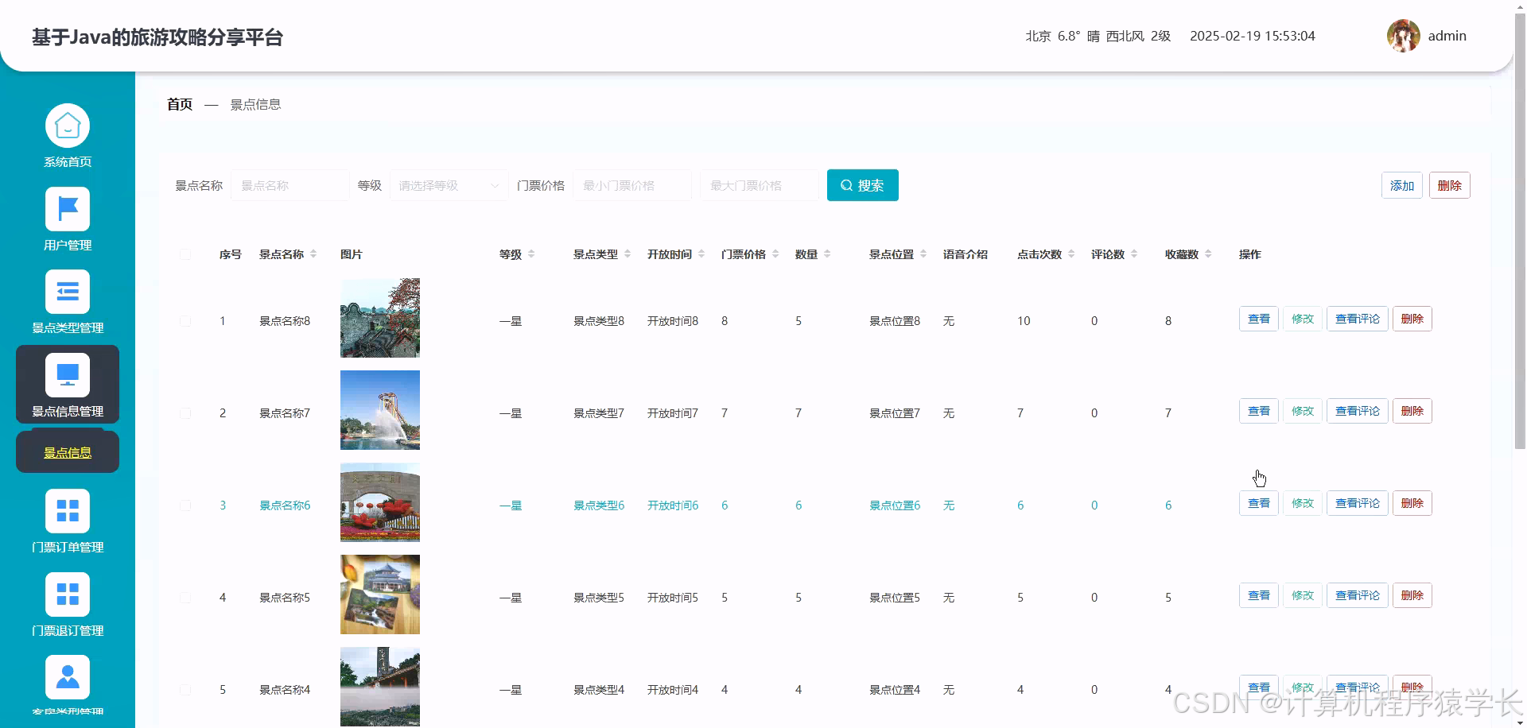Click the 景点信息管理 monitor icon

click(68, 374)
